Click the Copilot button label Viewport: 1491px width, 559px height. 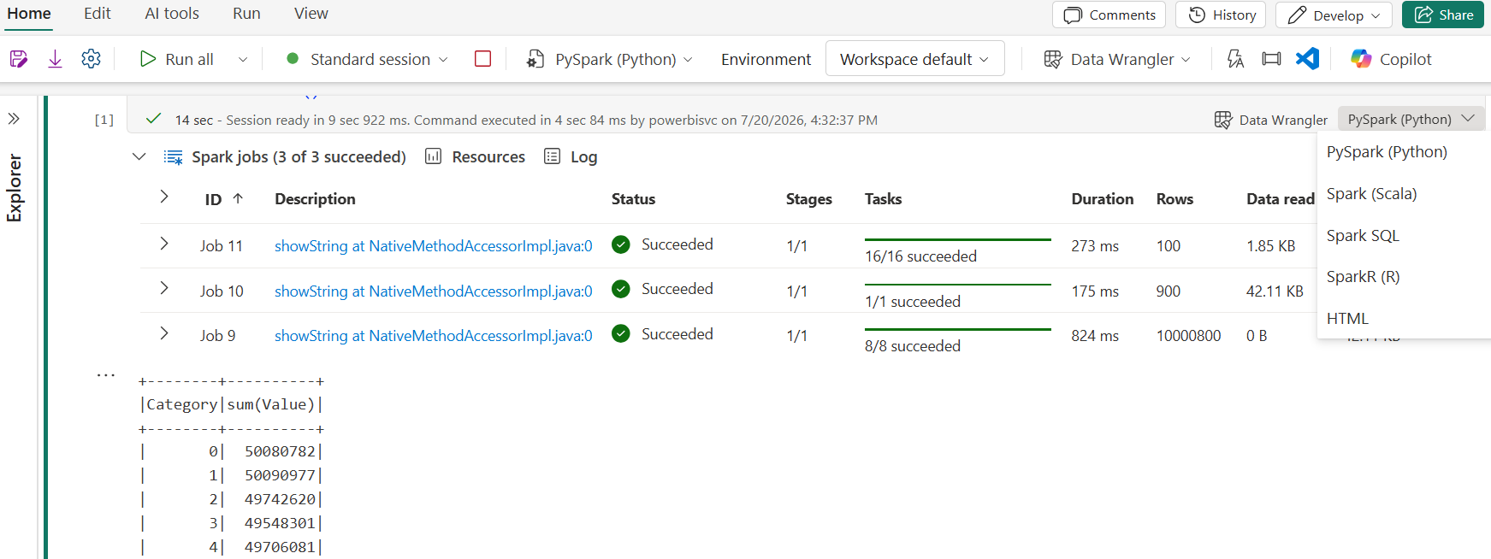click(x=1405, y=59)
